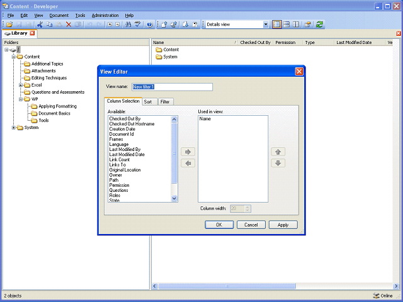The image size is (403, 302).
Task: Click the Check In document icon
Action: click(164, 25)
